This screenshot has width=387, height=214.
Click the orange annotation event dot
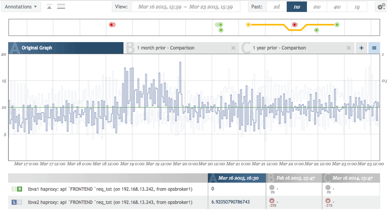(248, 24)
